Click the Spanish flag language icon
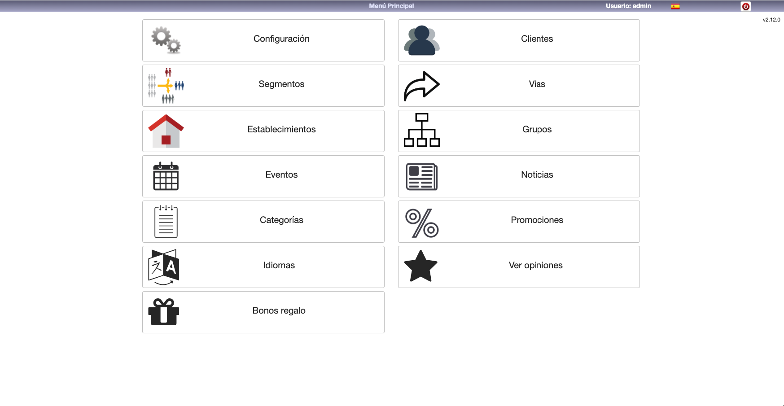784x406 pixels. (x=675, y=6)
